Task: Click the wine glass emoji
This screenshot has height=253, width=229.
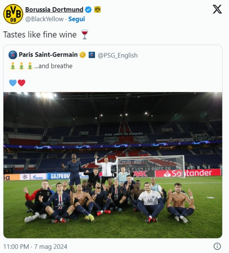Action: [x=85, y=34]
